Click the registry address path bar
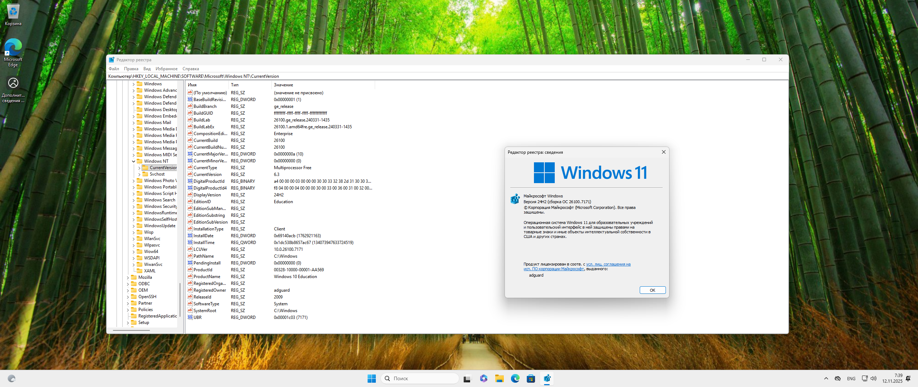The image size is (918, 387). 430,76
